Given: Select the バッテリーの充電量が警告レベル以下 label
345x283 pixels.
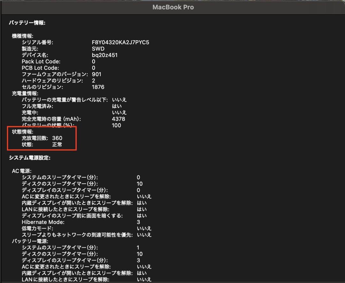Looking at the screenshot, I should coord(65,100).
